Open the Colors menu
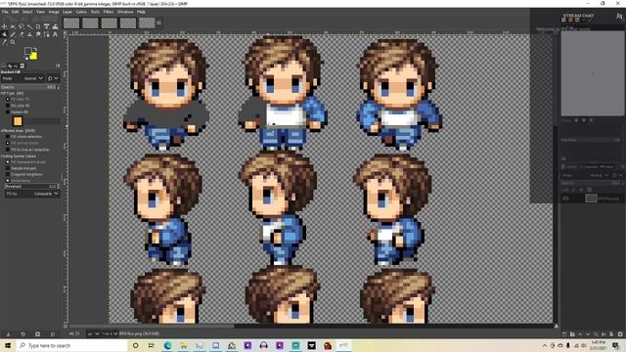The image size is (626, 352). (x=81, y=12)
